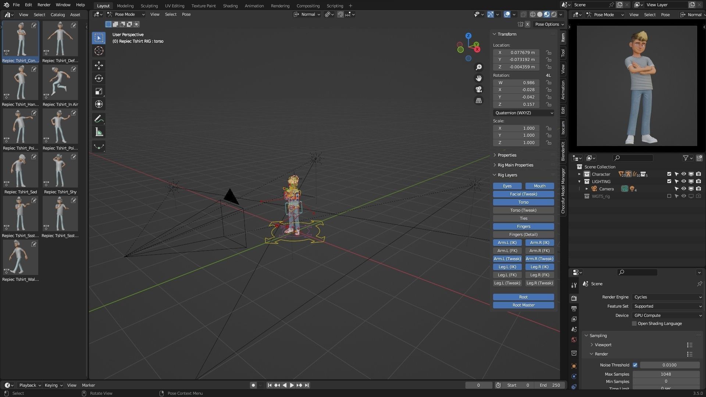Open the Pose Mode dropdown in main viewport
Screen dimensions: 706x397
point(126,14)
